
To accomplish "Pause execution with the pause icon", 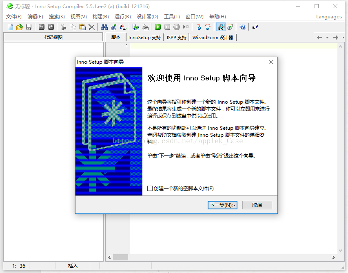I will coord(167,27).
